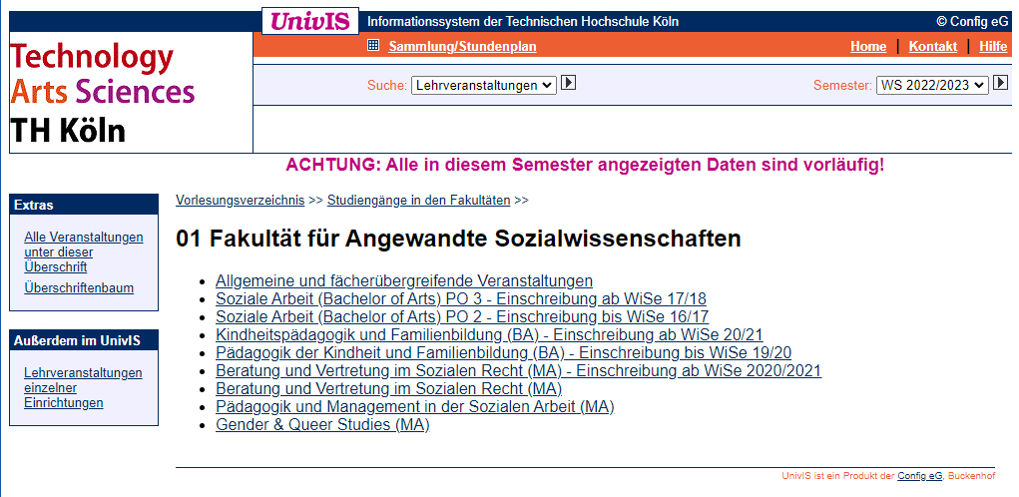
Task: Open the Suche category dropdown
Action: [483, 85]
